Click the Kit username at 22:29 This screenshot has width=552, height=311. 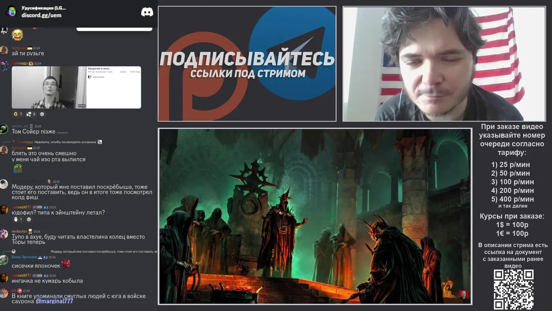[14, 291]
